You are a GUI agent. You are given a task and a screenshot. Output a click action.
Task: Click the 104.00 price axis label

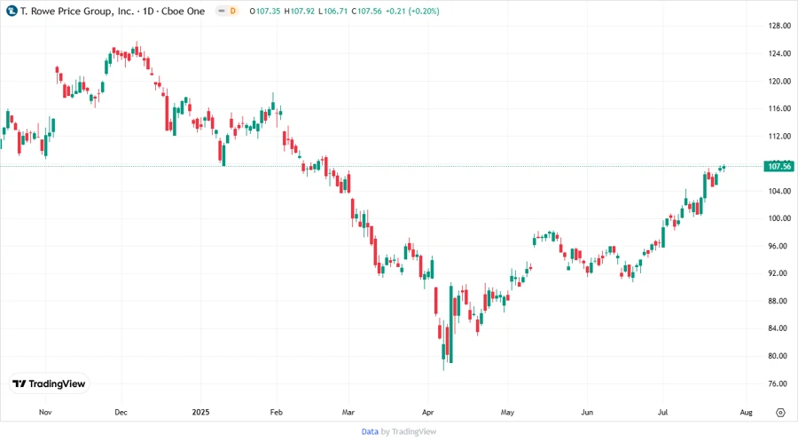coord(779,191)
